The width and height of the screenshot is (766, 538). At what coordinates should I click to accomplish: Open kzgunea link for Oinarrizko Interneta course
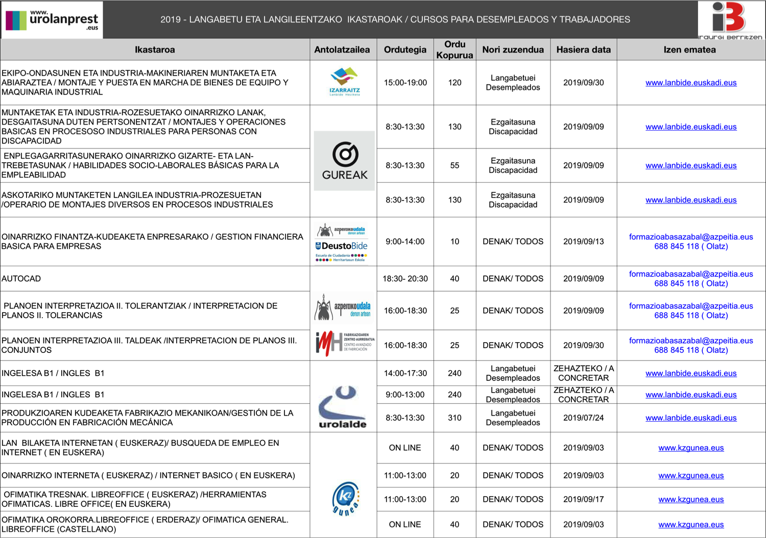pos(691,475)
